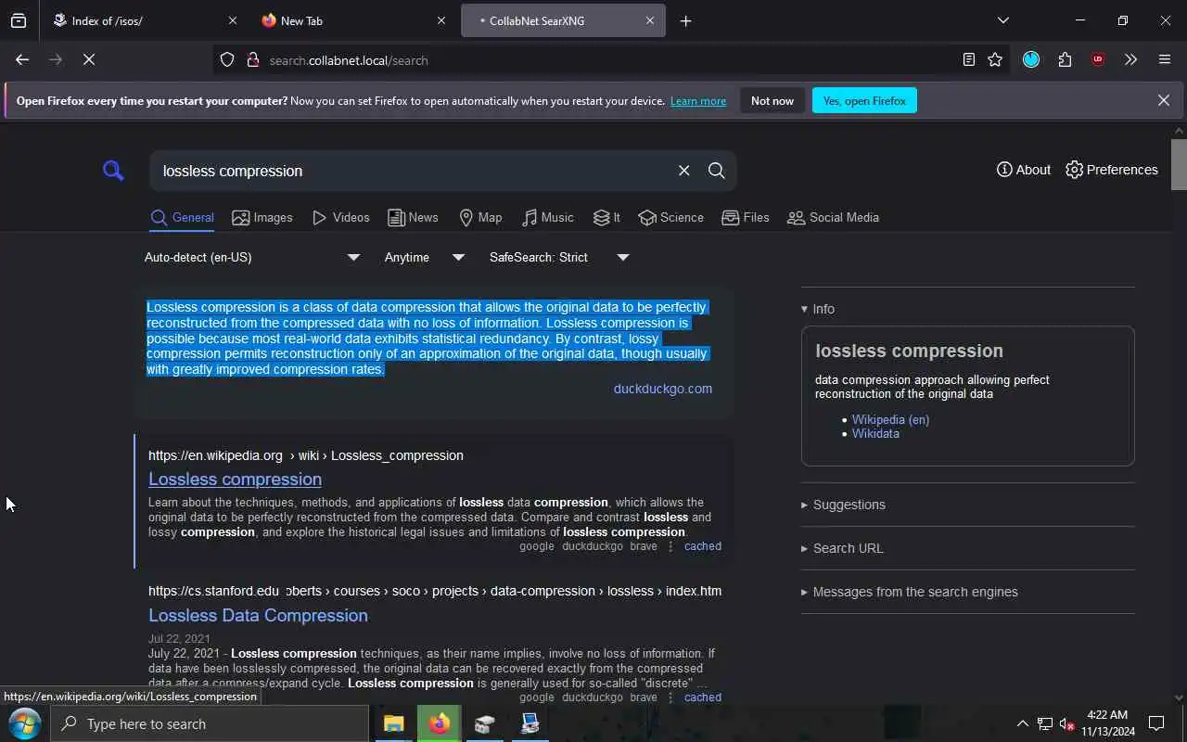Switch to the Files category
This screenshot has height=742, width=1187.
(746, 218)
